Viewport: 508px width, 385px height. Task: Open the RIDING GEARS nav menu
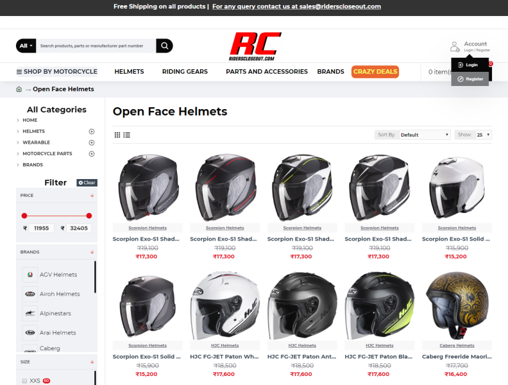point(185,72)
